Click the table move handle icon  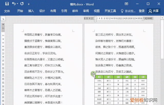[93, 74]
